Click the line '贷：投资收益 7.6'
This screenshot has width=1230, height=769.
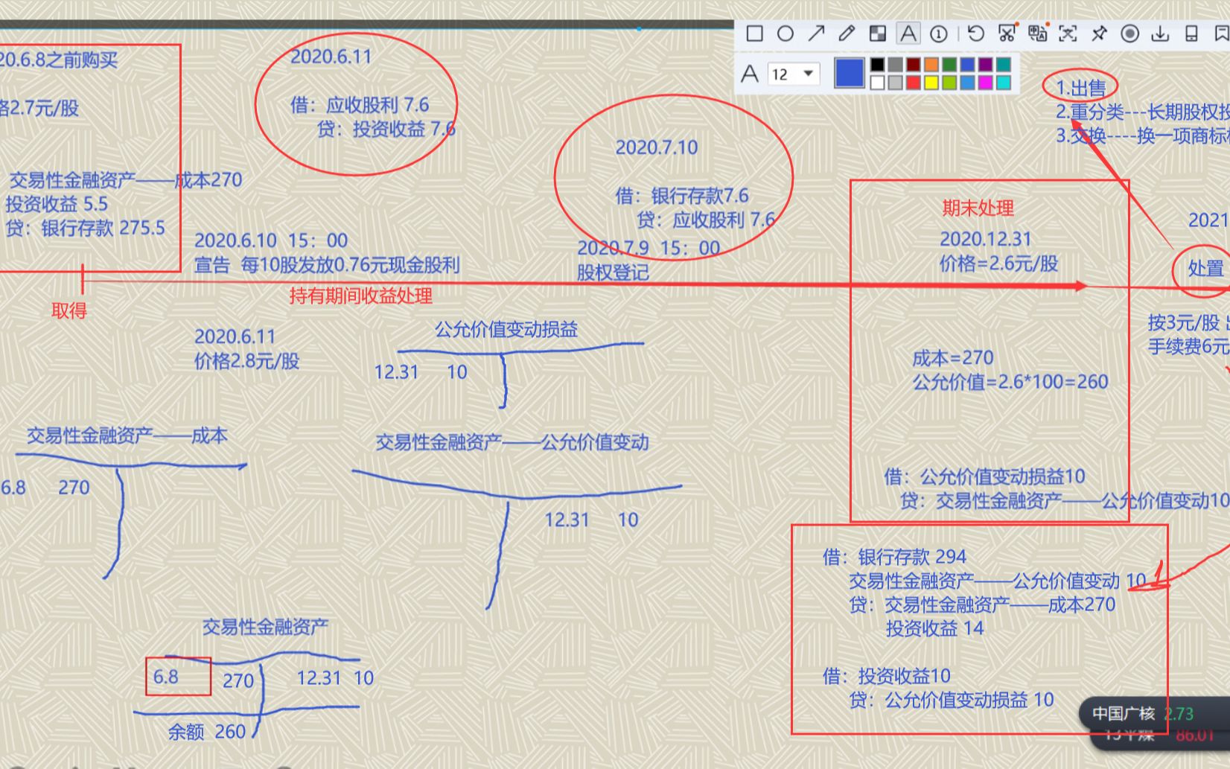pyautogui.click(x=386, y=129)
